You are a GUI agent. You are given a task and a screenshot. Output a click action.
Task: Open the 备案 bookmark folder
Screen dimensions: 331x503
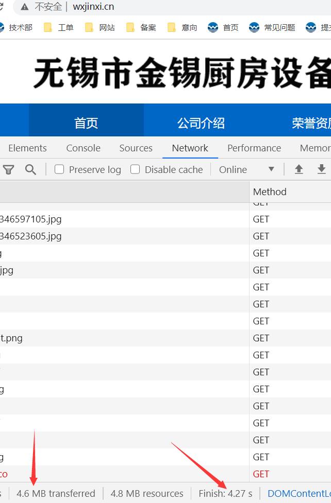click(x=141, y=27)
